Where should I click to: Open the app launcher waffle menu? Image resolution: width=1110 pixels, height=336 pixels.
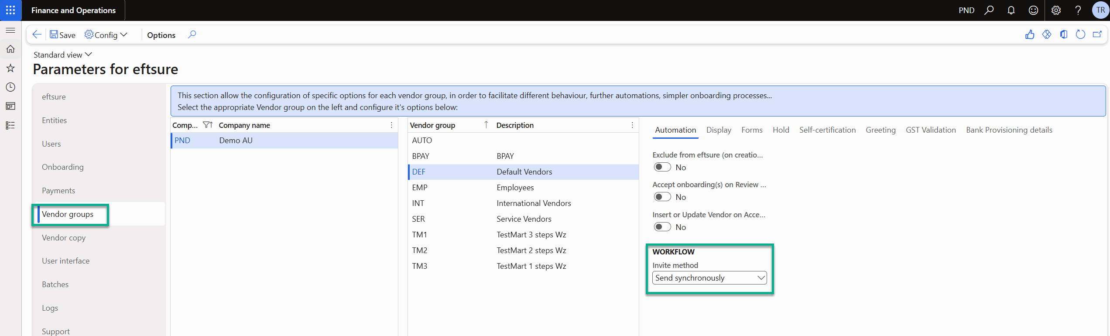tap(10, 10)
